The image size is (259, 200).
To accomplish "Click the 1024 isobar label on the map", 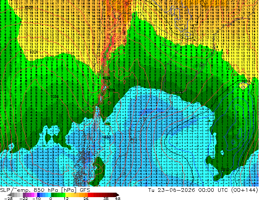I will [106, 78].
